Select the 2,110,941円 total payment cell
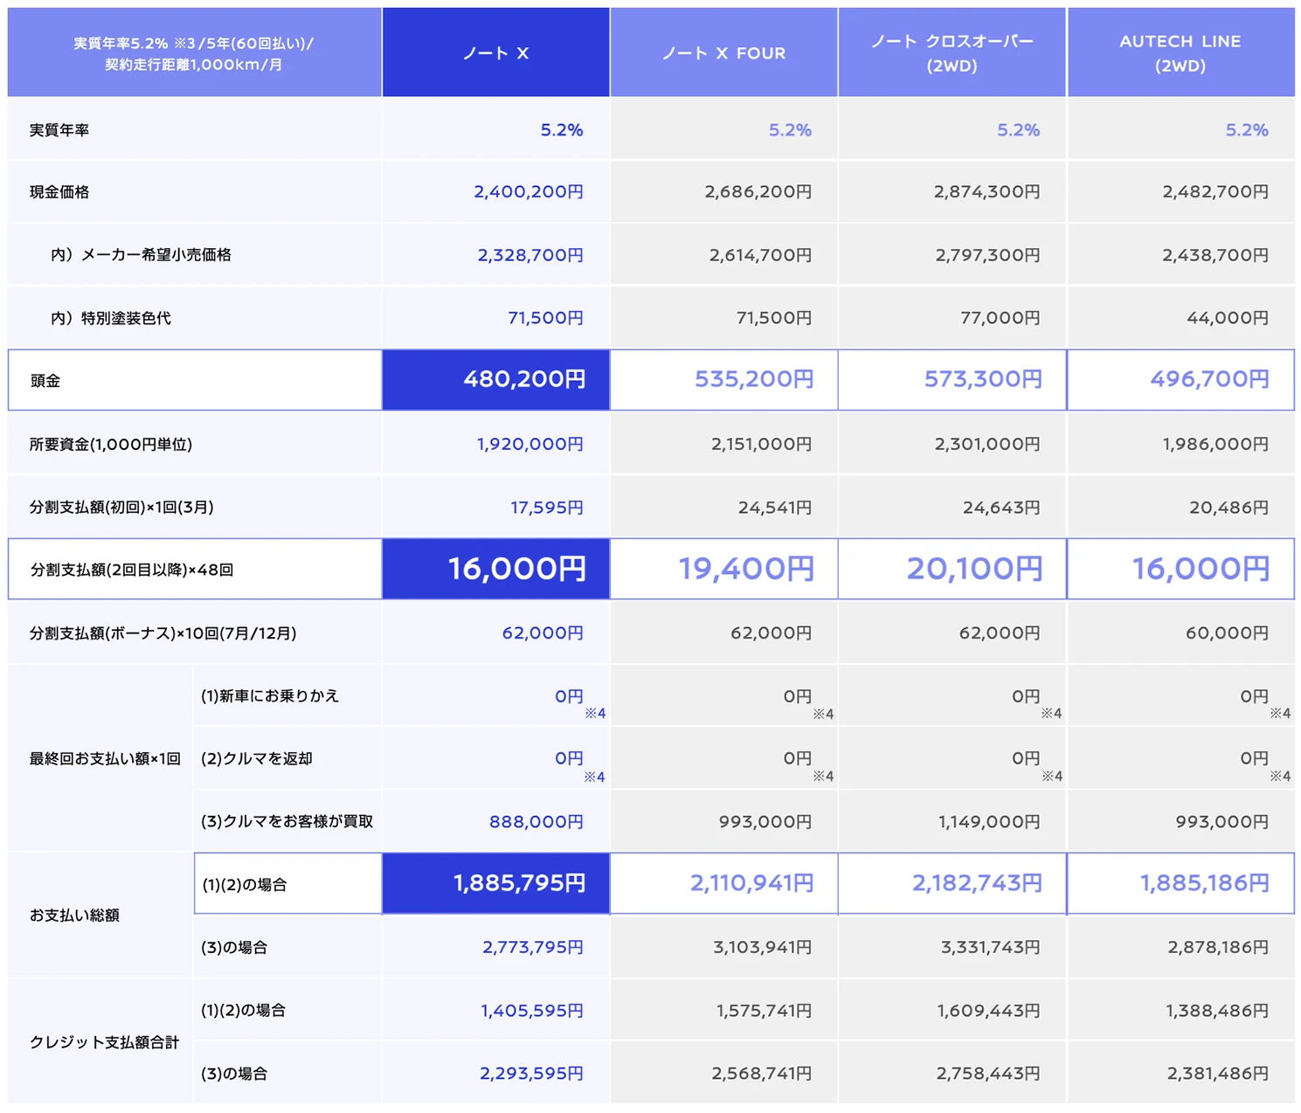 click(x=723, y=883)
